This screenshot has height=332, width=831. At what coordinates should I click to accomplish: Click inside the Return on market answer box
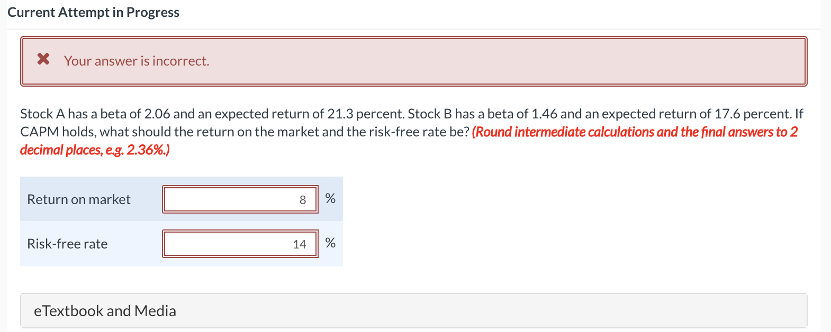point(240,199)
